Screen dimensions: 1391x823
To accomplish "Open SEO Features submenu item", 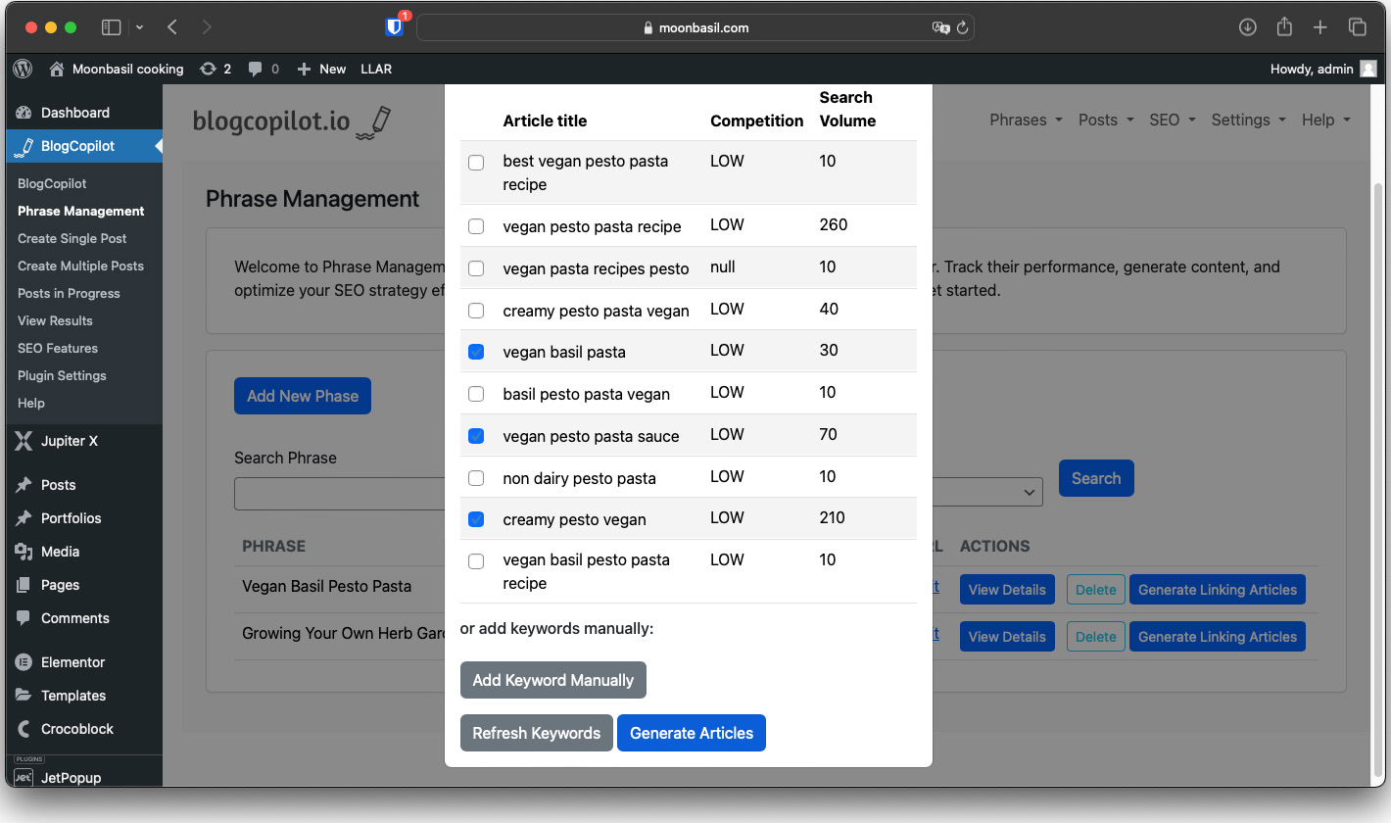I will [x=58, y=348].
